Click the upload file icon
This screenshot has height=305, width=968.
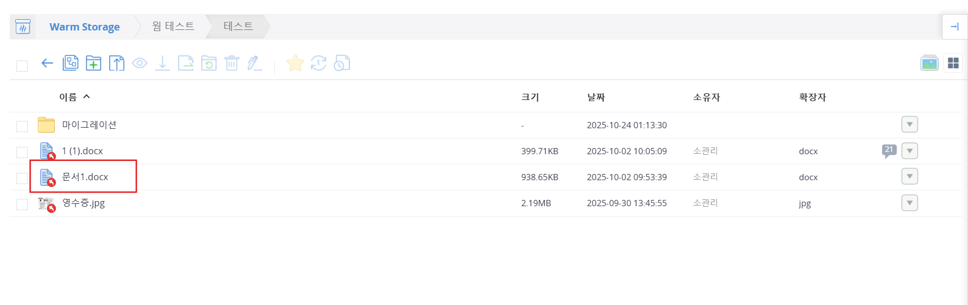click(x=116, y=63)
